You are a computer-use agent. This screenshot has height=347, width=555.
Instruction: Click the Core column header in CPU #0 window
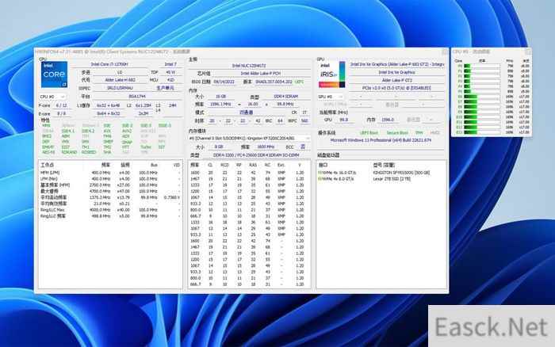(x=458, y=61)
